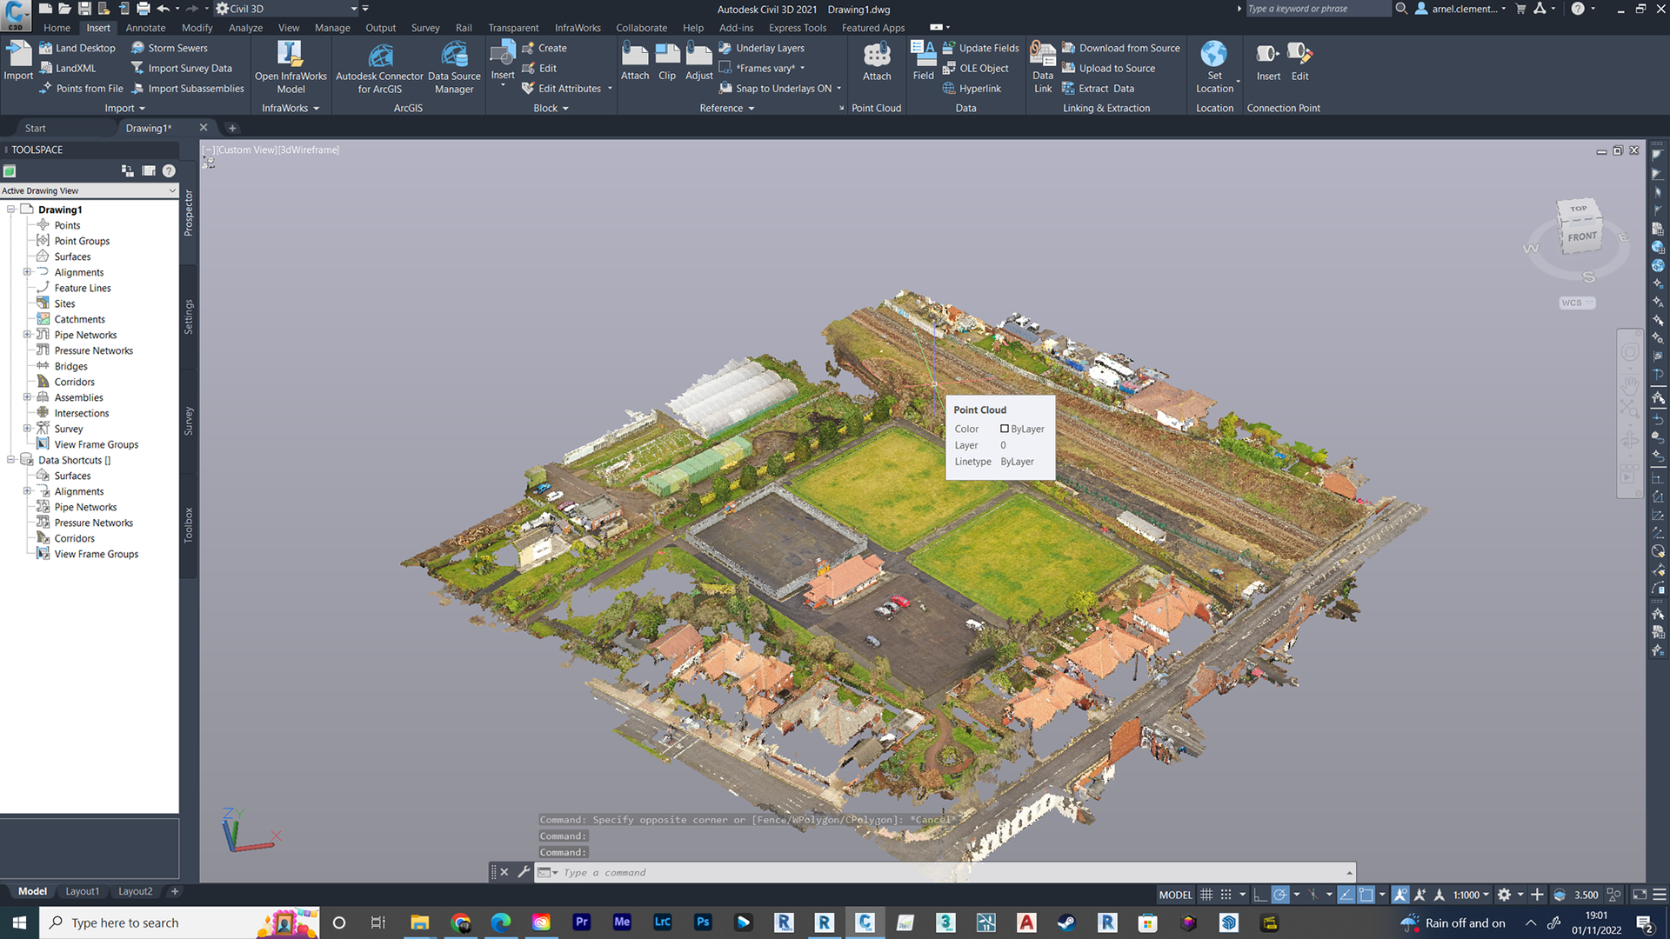Click Set Location globe icon
Screen dimensions: 1670x939
1214,54
